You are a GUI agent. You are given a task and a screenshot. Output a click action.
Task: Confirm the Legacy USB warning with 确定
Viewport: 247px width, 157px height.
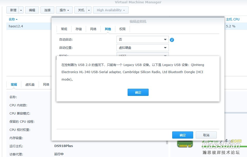(138, 92)
